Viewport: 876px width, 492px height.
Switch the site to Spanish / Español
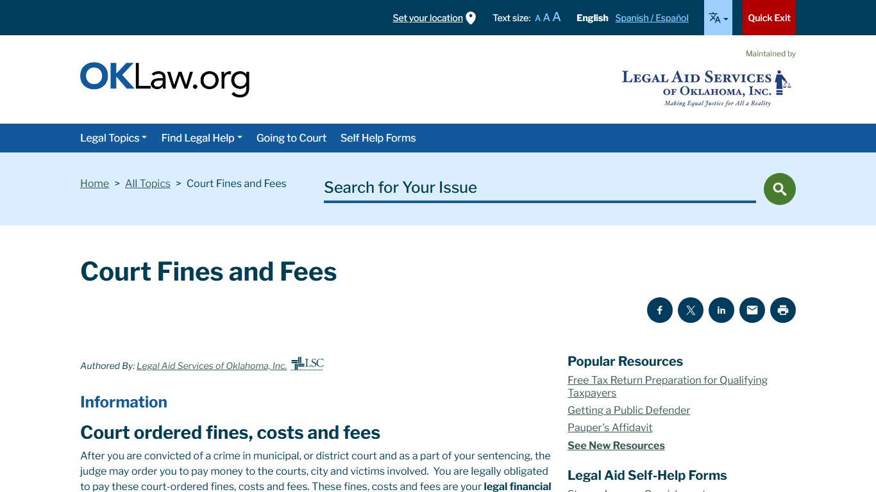pos(652,18)
